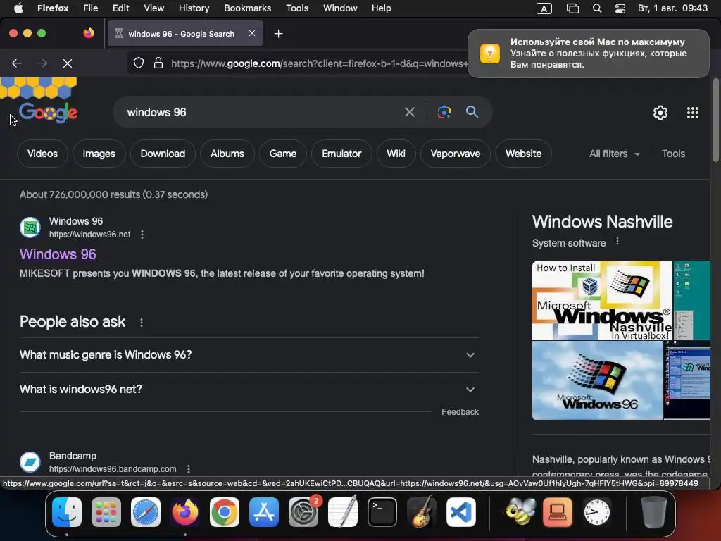The height and width of the screenshot is (541, 721).
Task: Open the Firefox History menu
Action: pos(194,8)
